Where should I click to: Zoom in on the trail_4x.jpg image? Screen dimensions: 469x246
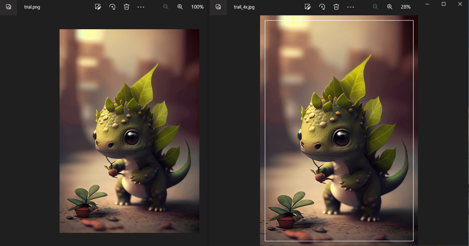pyautogui.click(x=390, y=7)
